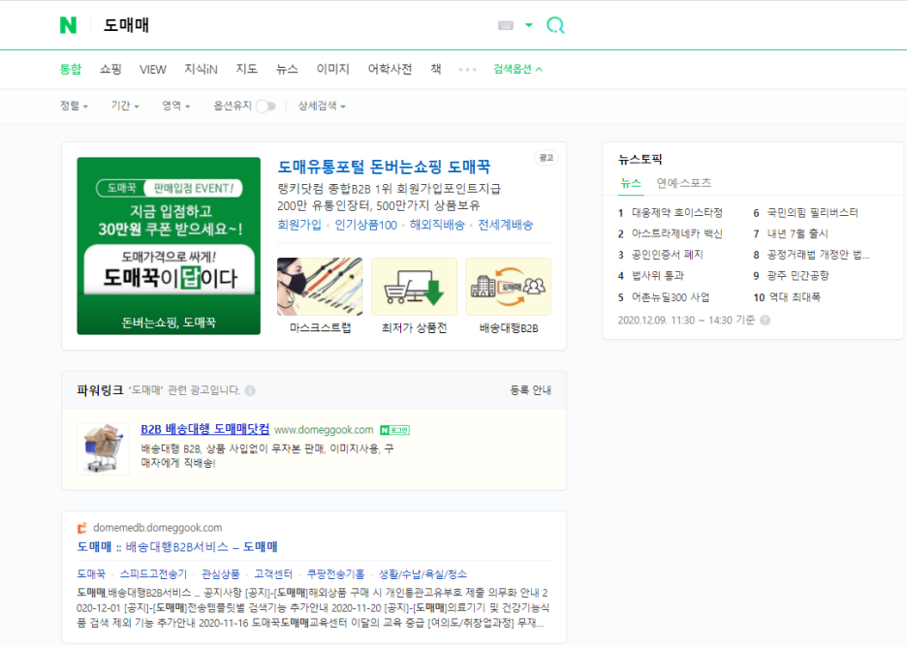Viewport: 907px width, 646px height.
Task: Open the 관심상품 sitelink
Action: coord(220,574)
